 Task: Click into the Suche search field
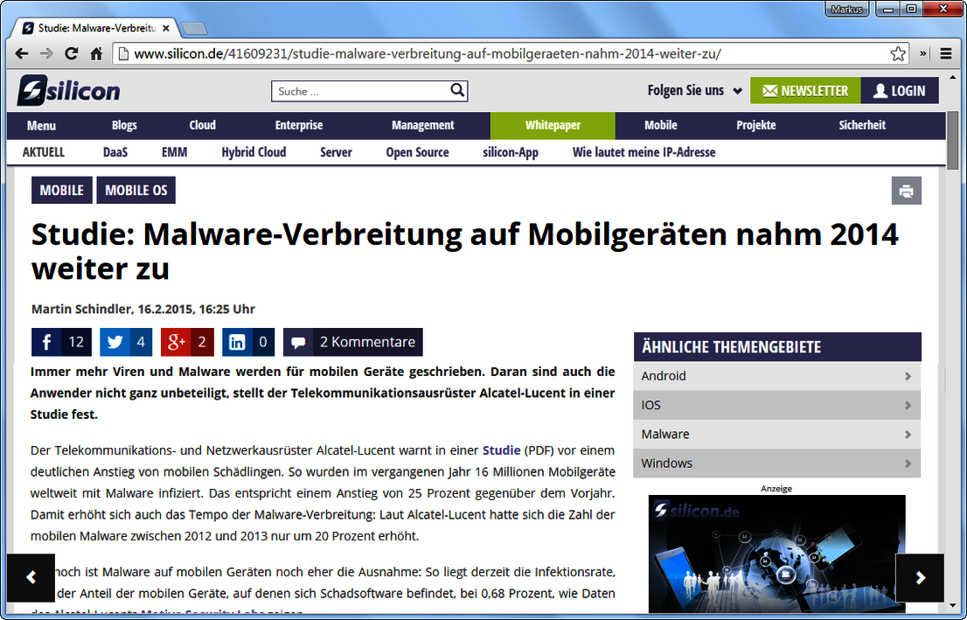pos(358,91)
